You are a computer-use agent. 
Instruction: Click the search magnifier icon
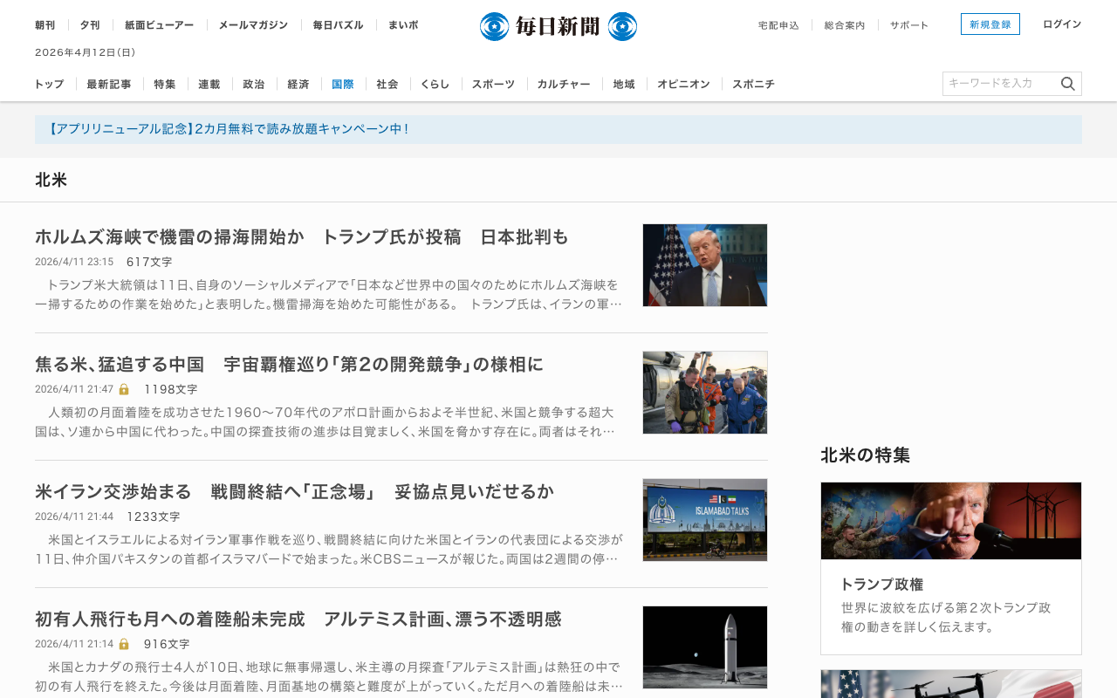tap(1067, 84)
